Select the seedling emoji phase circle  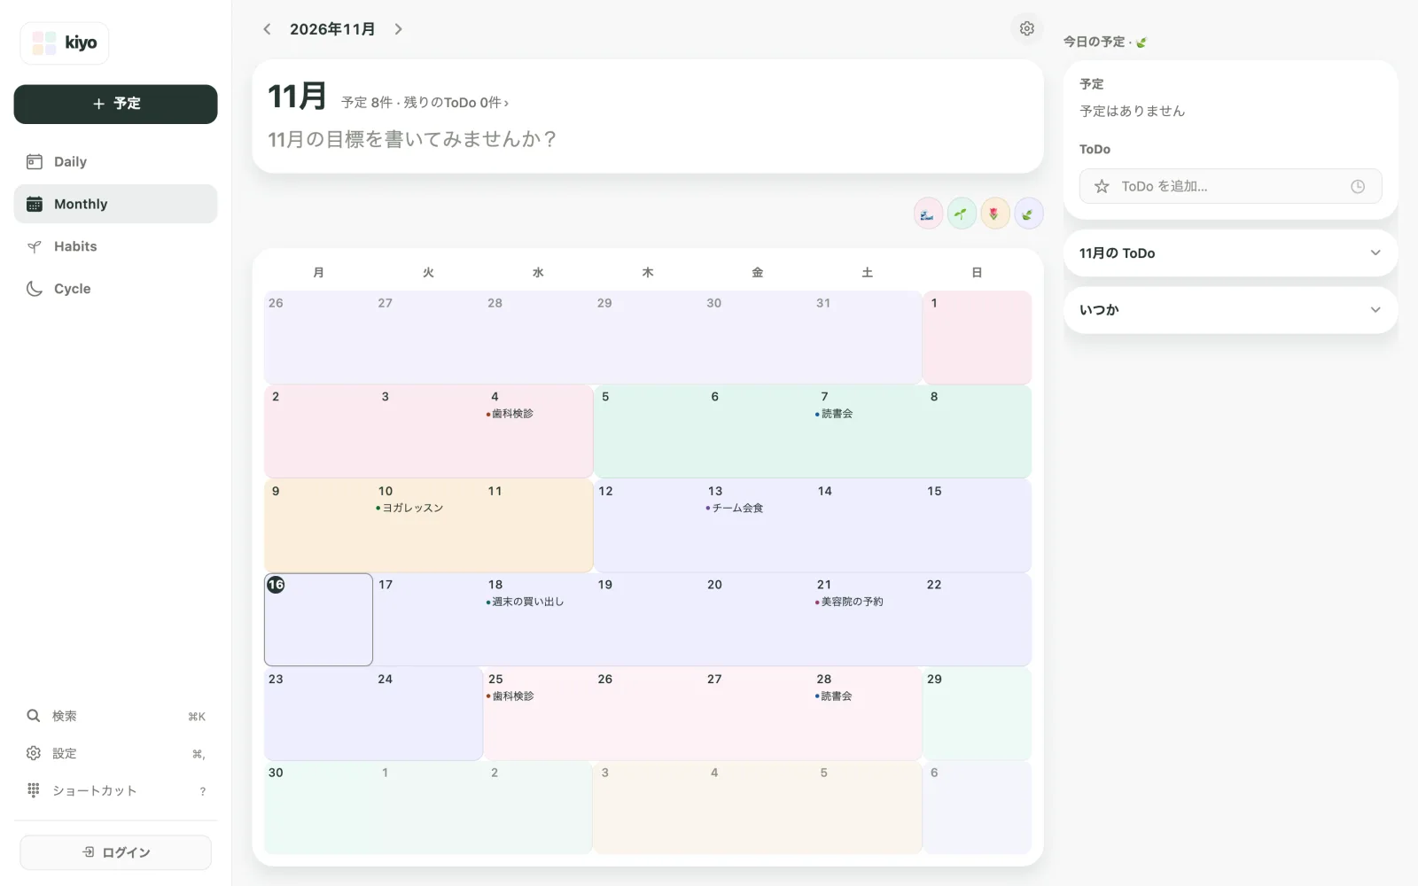point(962,214)
